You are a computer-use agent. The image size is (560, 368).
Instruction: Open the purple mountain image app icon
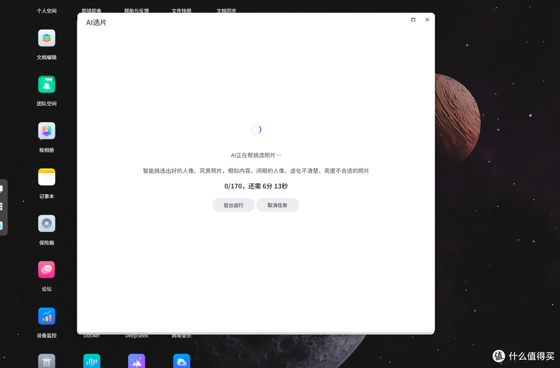point(137,361)
